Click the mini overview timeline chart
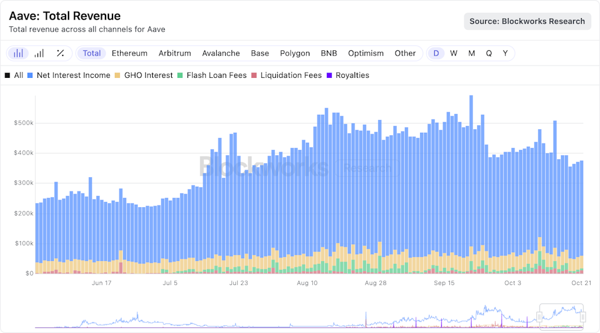The image size is (600, 333). (293, 317)
